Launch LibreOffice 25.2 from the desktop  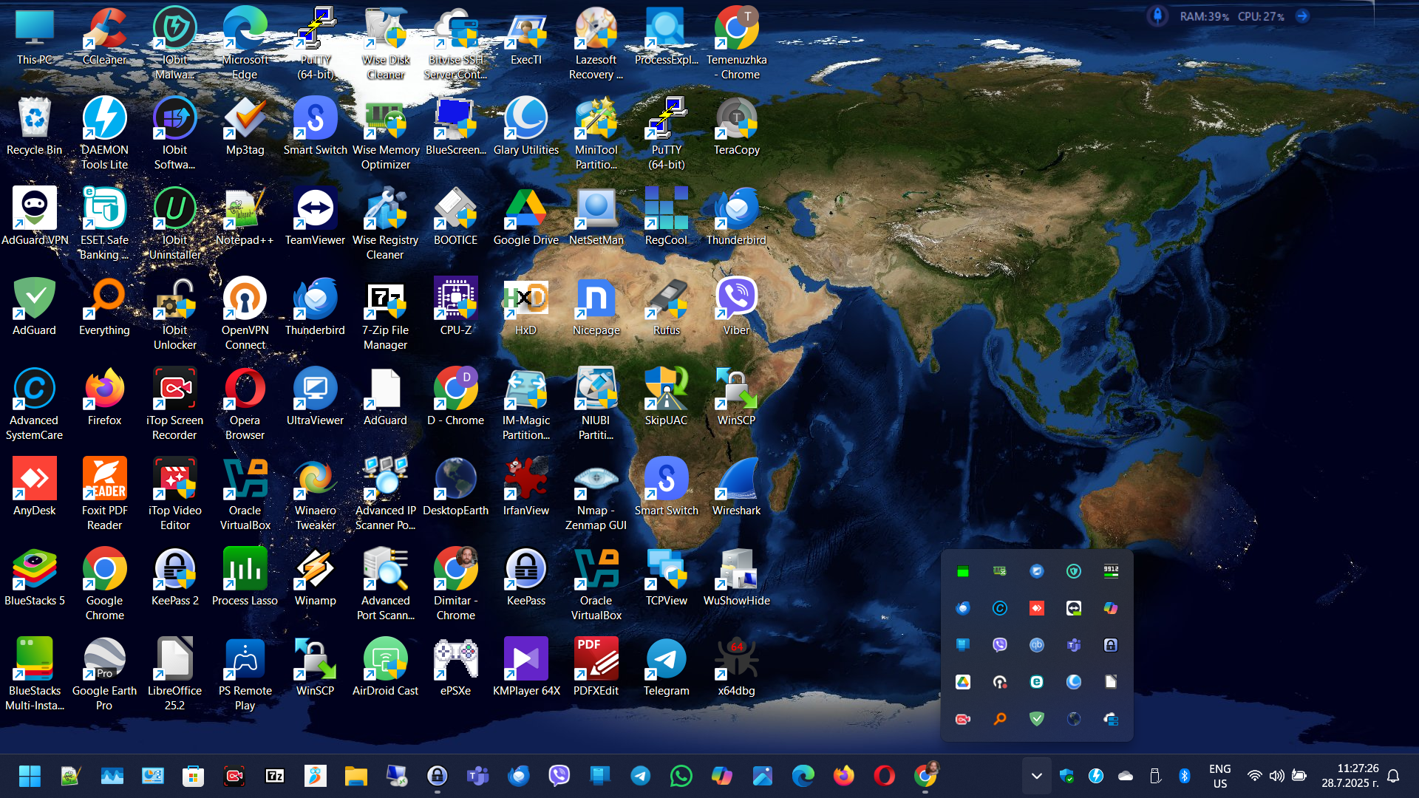(x=174, y=675)
